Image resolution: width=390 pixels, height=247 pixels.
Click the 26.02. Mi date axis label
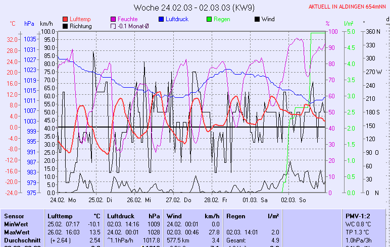[x=139, y=200]
